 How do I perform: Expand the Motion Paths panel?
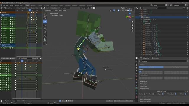tap(143, 86)
